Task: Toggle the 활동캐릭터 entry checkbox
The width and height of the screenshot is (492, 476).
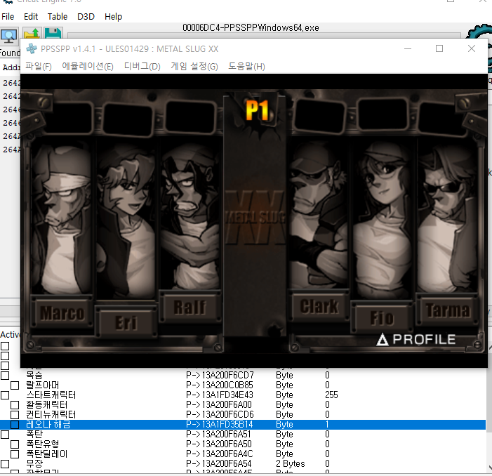Action: point(15,405)
